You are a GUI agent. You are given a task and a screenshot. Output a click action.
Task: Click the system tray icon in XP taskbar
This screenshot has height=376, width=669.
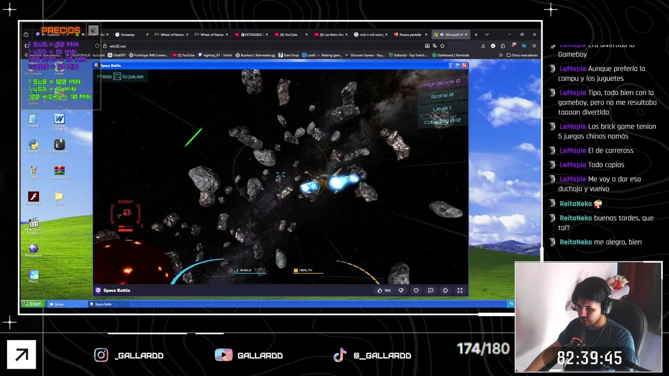pos(511,303)
